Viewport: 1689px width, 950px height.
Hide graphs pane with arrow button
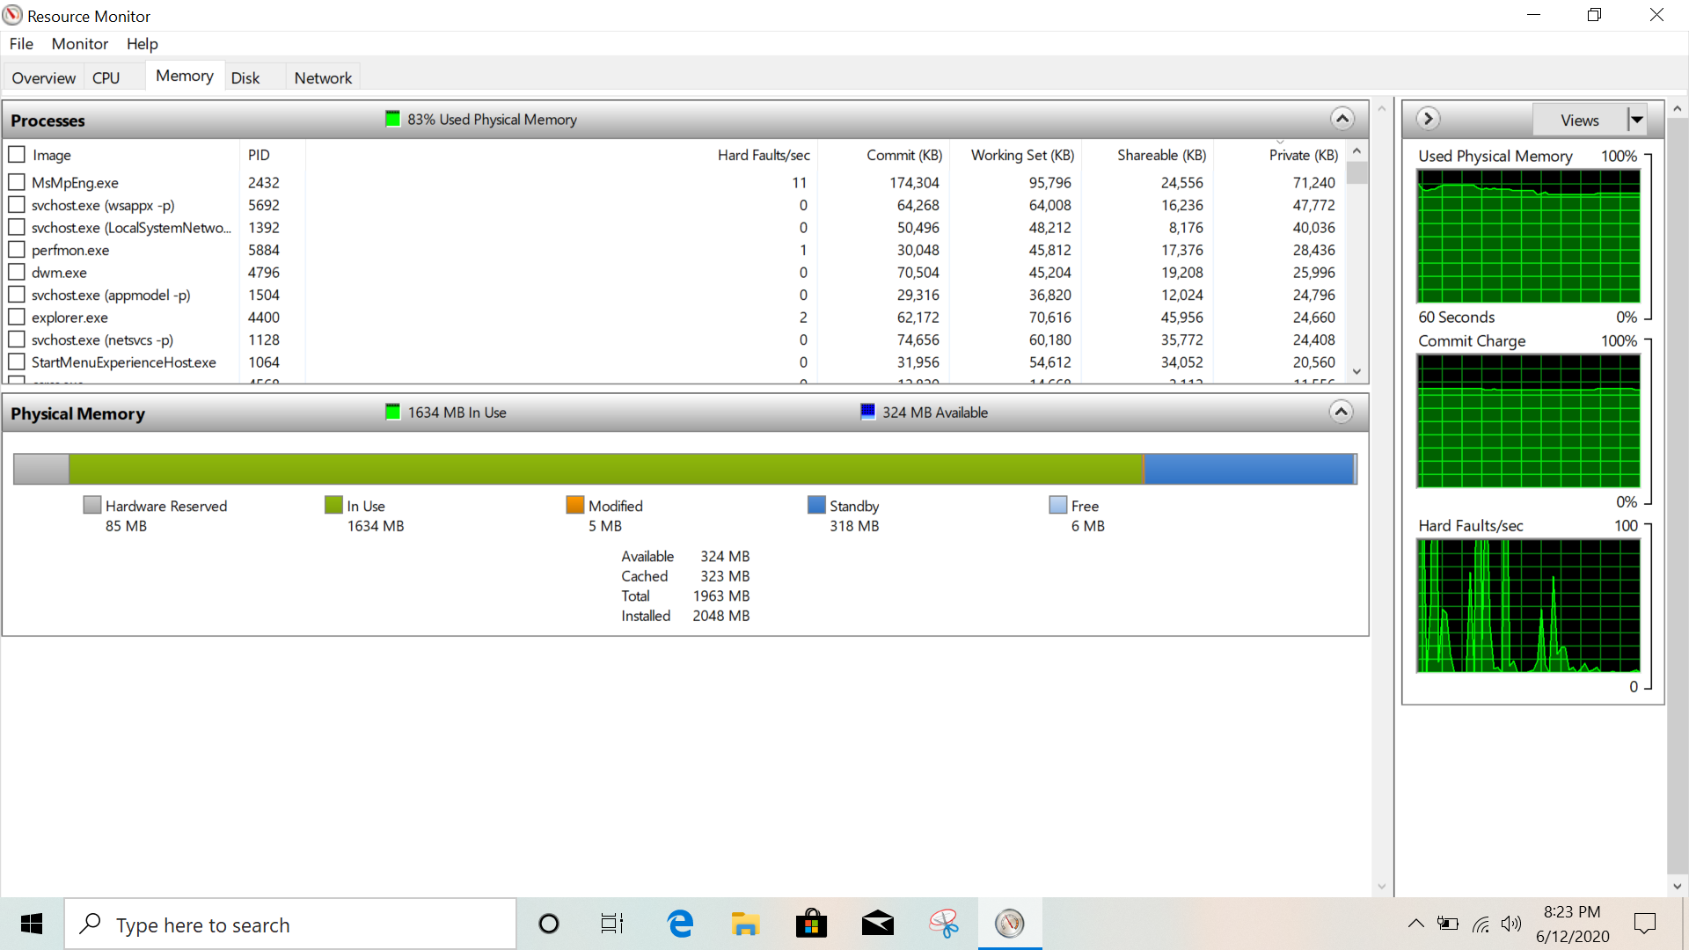tap(1428, 119)
